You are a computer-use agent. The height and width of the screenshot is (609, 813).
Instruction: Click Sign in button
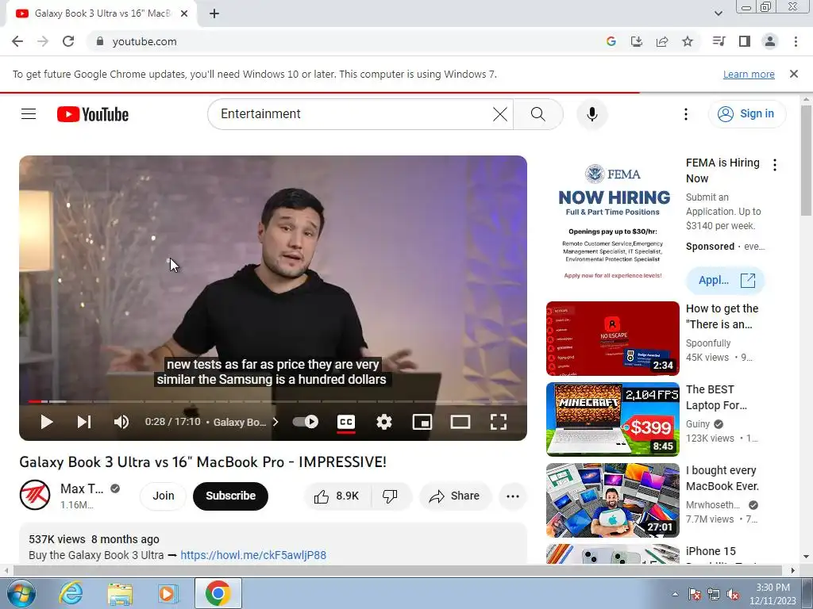point(746,114)
